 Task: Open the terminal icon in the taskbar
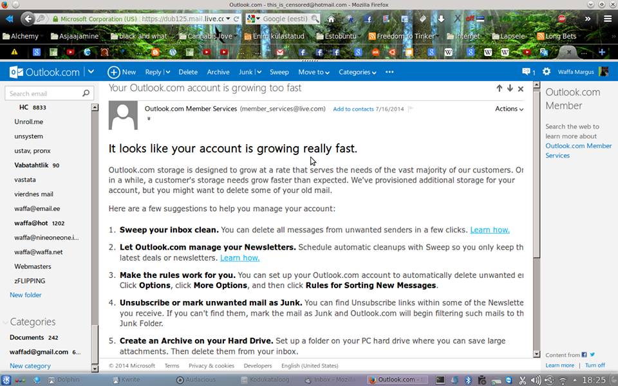click(440, 380)
